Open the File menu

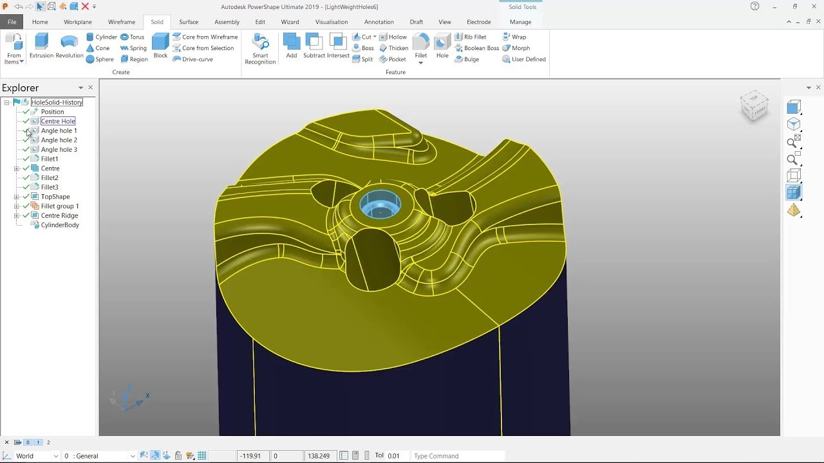pos(12,22)
